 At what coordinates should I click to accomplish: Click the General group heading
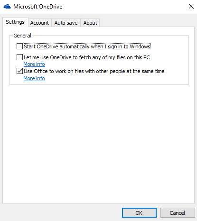pyautogui.click(x=22, y=36)
